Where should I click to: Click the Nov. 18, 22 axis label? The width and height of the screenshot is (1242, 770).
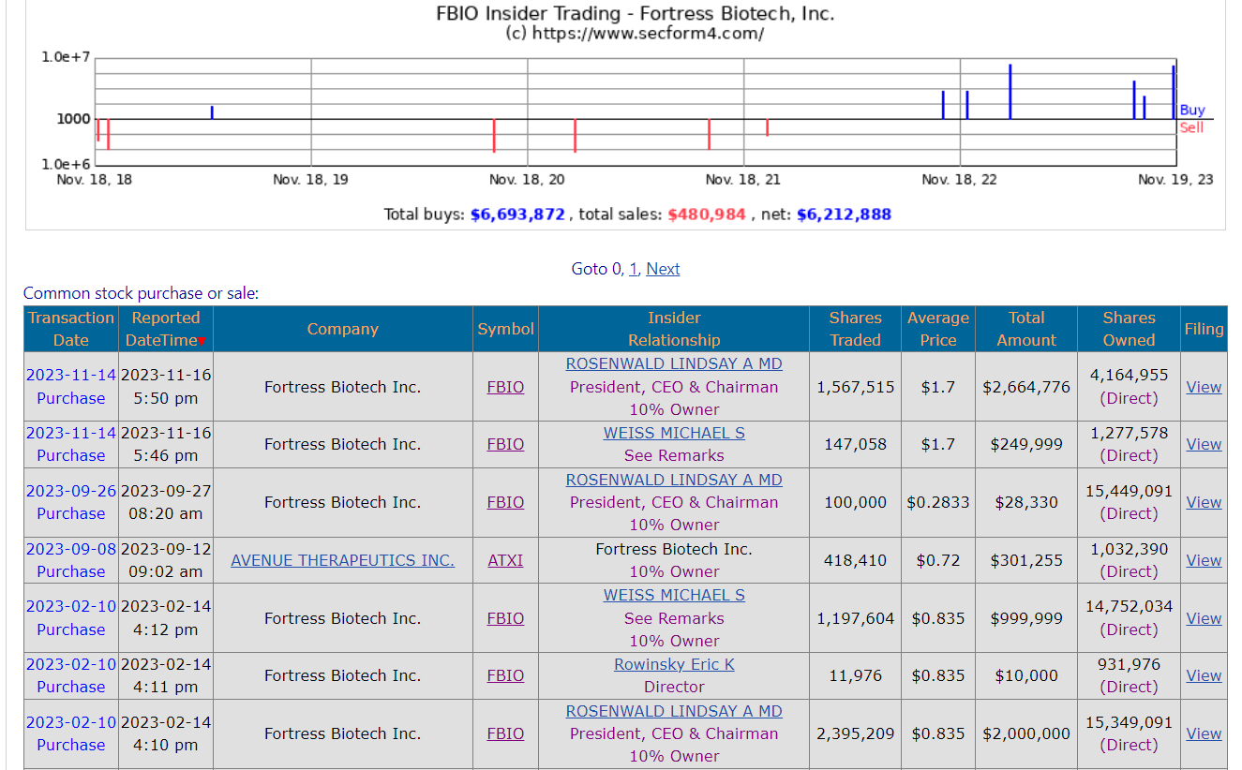click(x=959, y=179)
